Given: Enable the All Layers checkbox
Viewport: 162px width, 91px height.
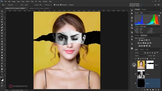Looking at the screenshot, I should point(68,5).
